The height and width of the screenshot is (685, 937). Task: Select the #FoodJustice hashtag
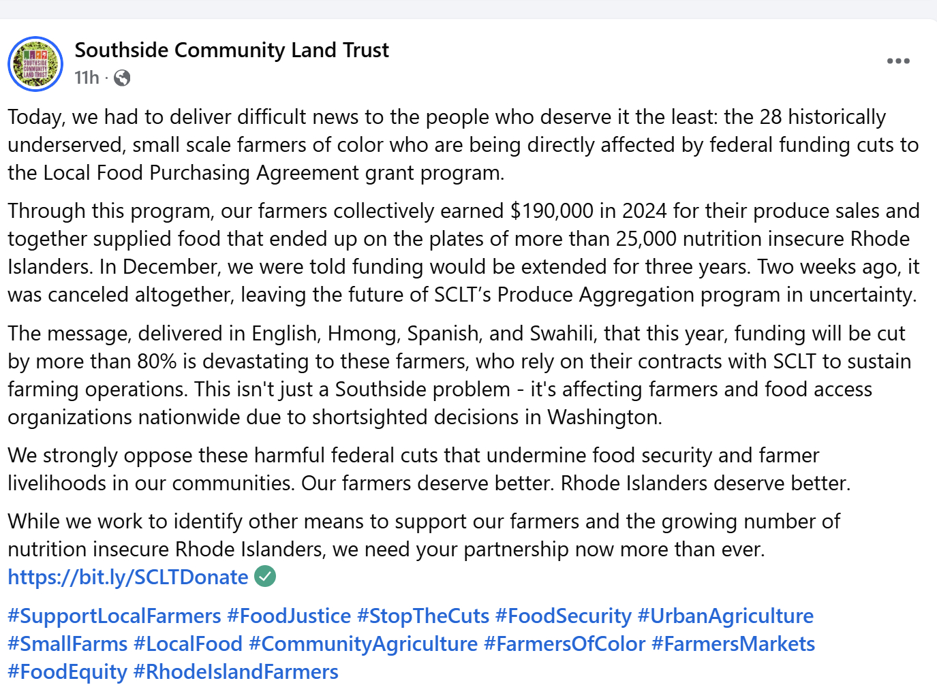pyautogui.click(x=289, y=616)
